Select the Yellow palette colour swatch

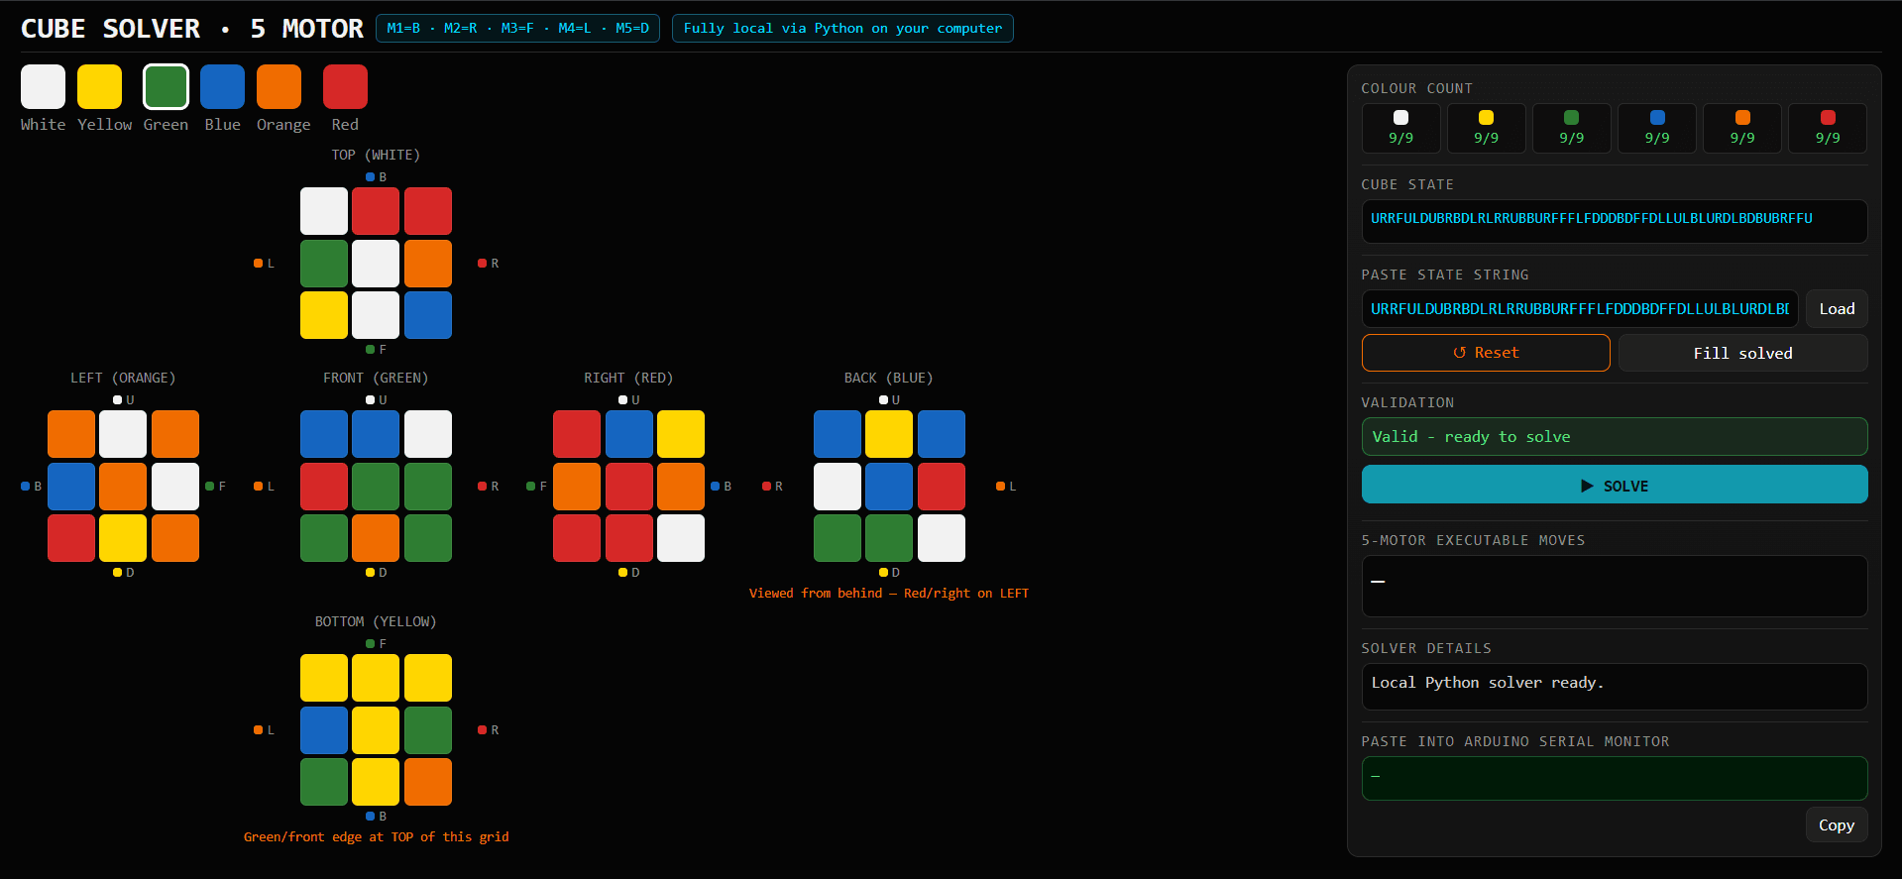[x=100, y=86]
